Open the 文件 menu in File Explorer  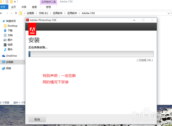(4, 7)
